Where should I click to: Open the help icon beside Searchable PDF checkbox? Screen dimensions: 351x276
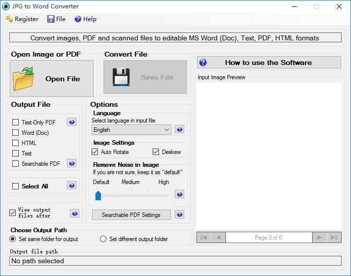[x=72, y=163]
